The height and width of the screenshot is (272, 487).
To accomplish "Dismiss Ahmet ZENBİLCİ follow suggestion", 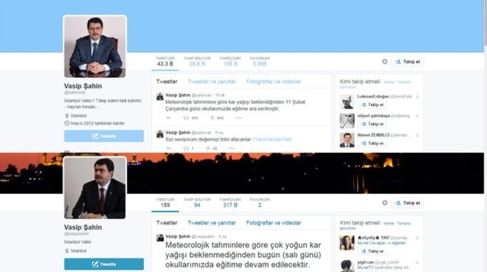I will [417, 135].
